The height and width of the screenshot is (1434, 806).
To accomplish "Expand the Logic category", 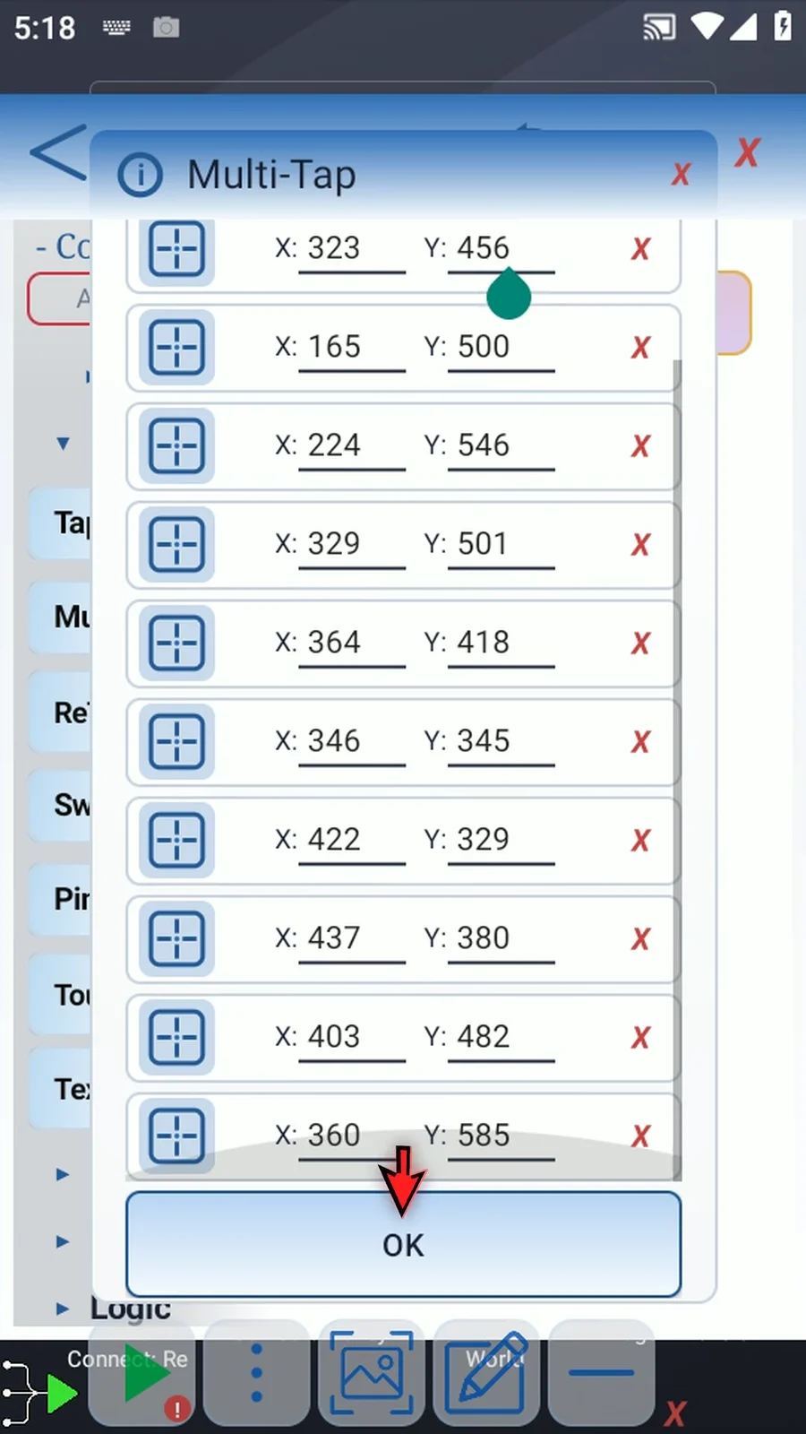I will pos(63,1309).
